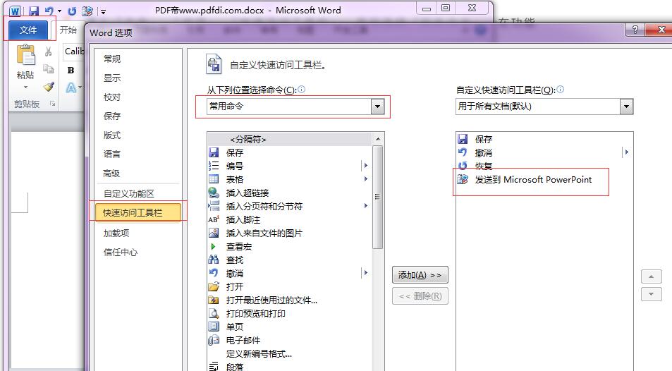Click the text effects A icon
This screenshot has width=672, height=371.
point(71,88)
